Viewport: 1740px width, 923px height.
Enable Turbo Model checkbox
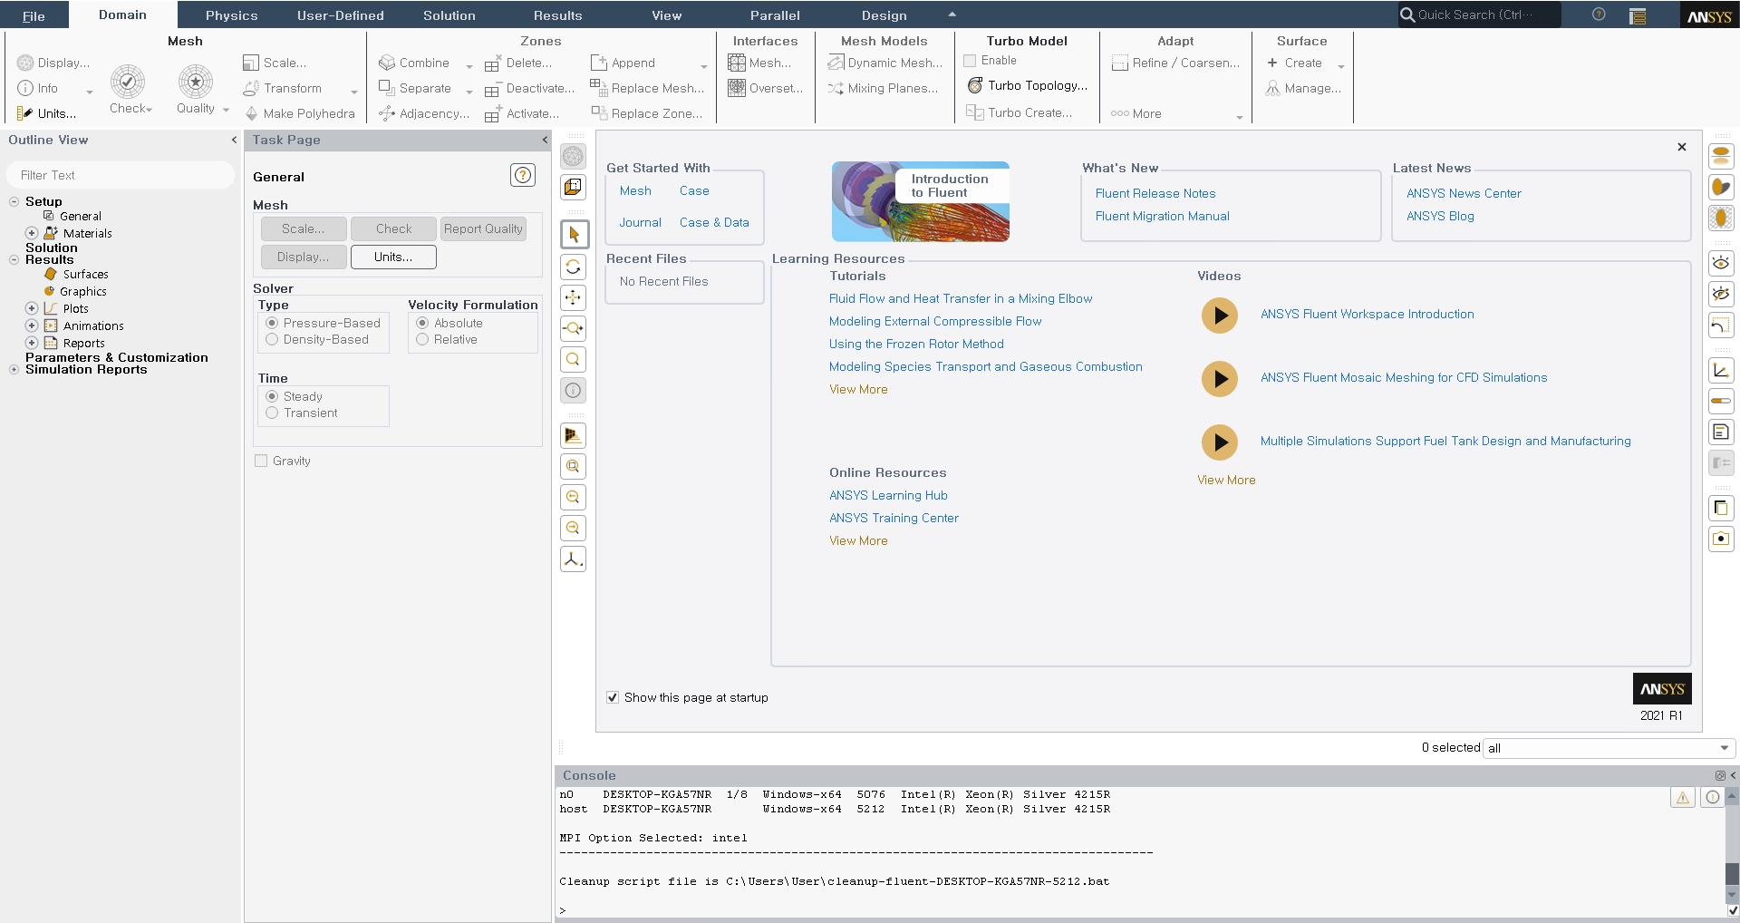(970, 61)
